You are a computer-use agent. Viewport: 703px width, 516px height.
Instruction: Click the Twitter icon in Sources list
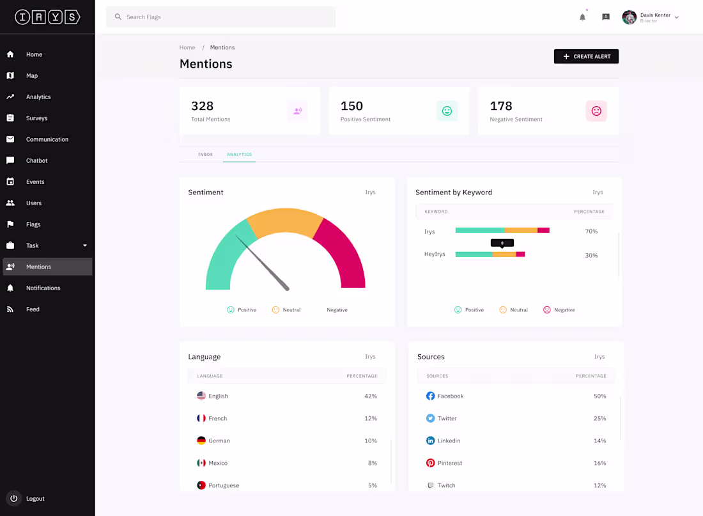click(x=429, y=418)
